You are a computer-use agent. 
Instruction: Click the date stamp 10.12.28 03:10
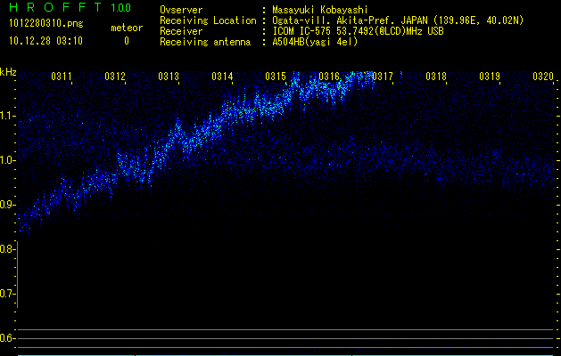coord(45,41)
